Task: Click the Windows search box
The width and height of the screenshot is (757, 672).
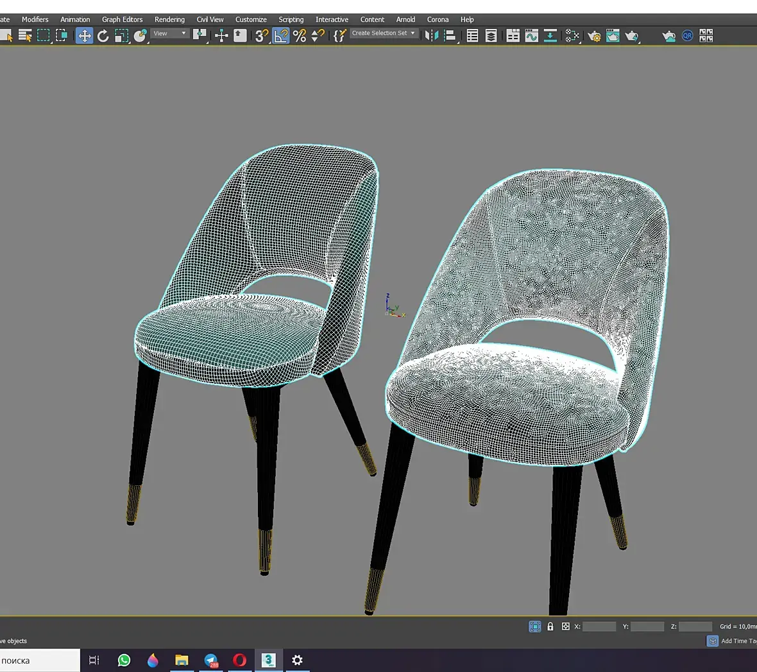Action: pos(40,660)
